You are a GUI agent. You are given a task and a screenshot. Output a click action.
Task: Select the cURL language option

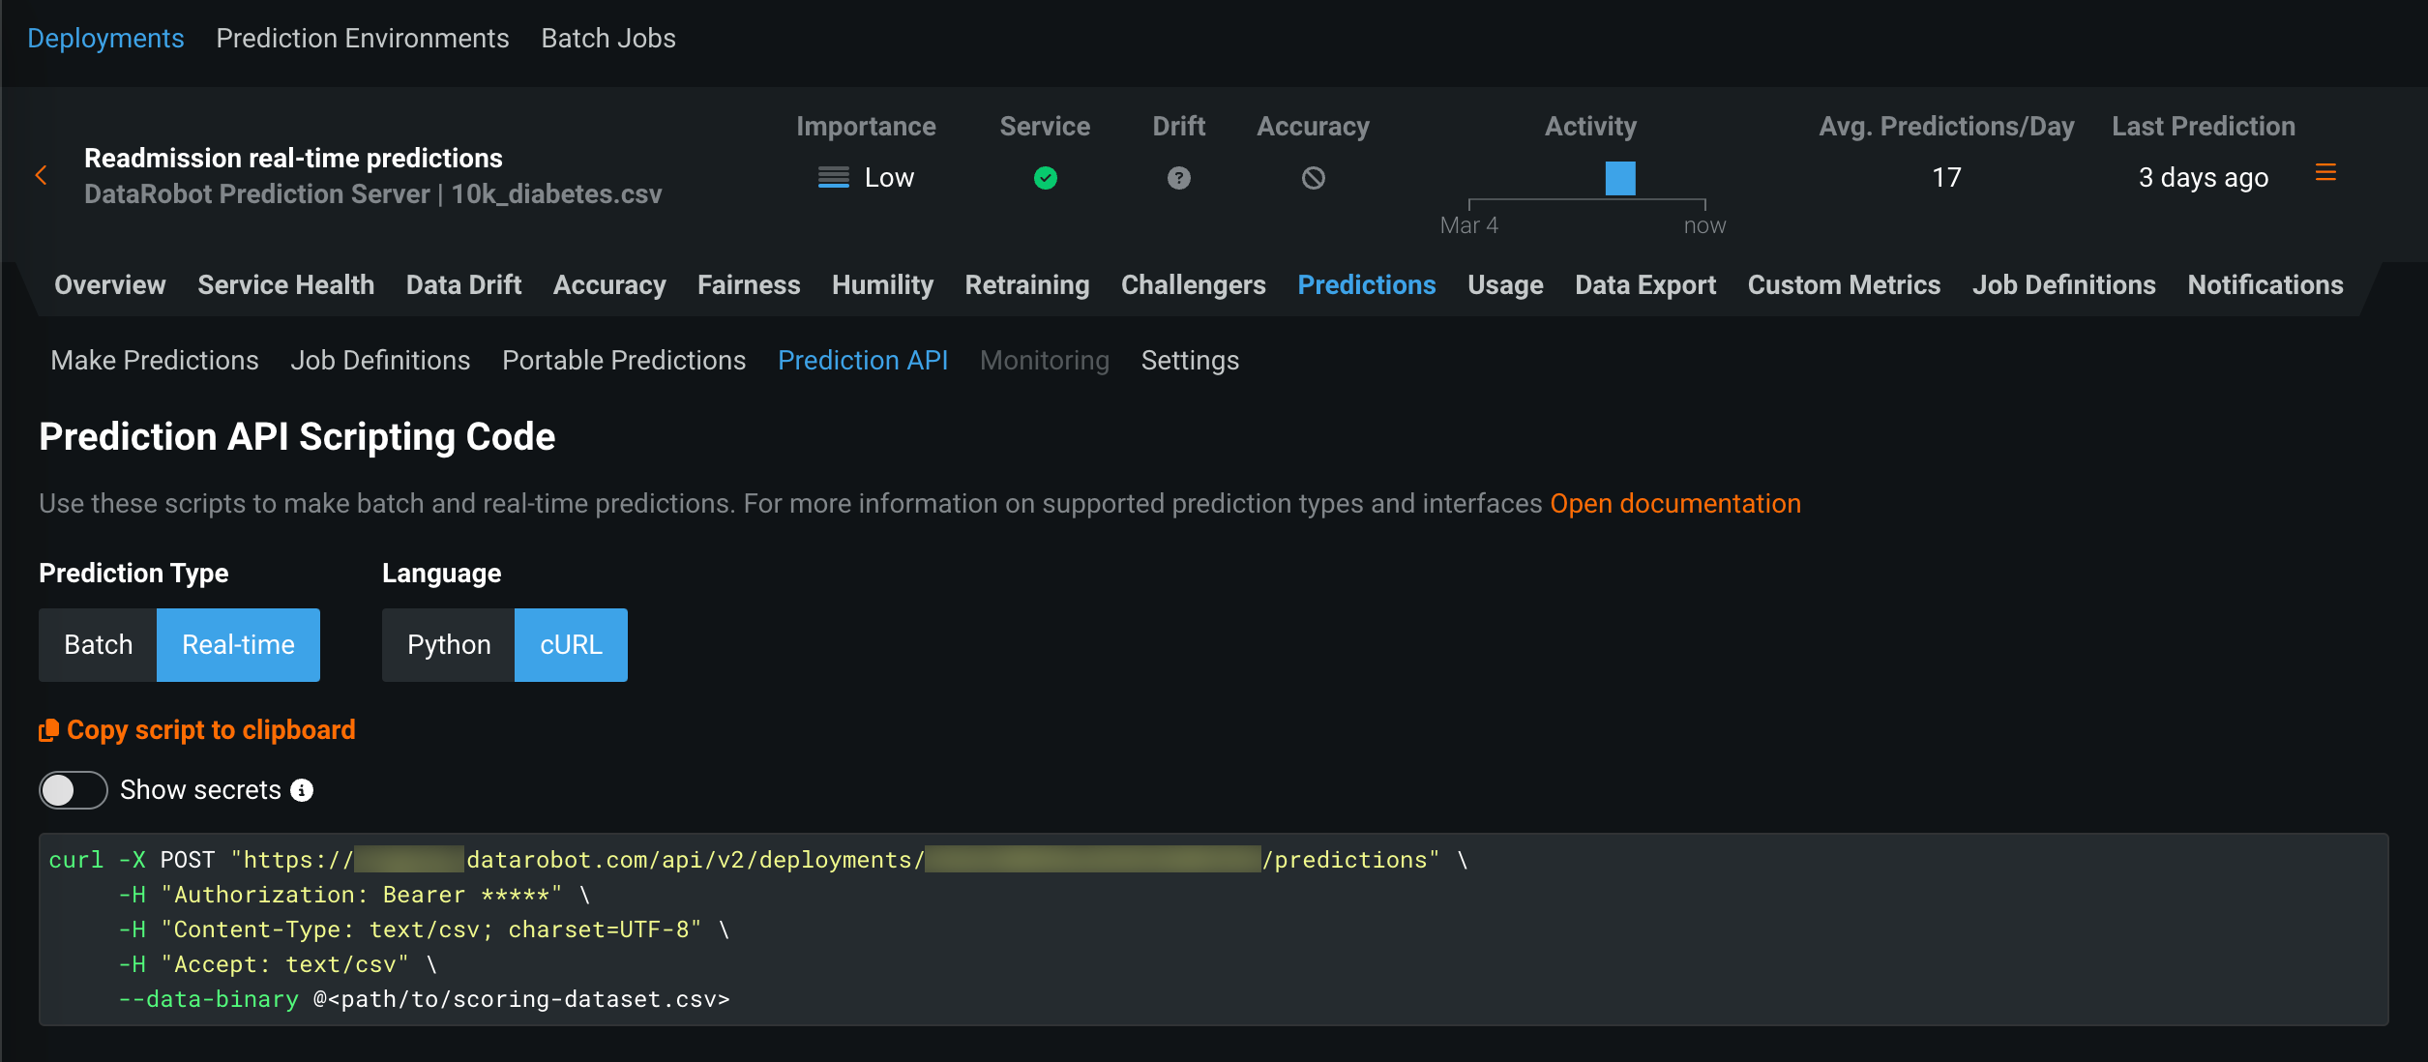571,645
